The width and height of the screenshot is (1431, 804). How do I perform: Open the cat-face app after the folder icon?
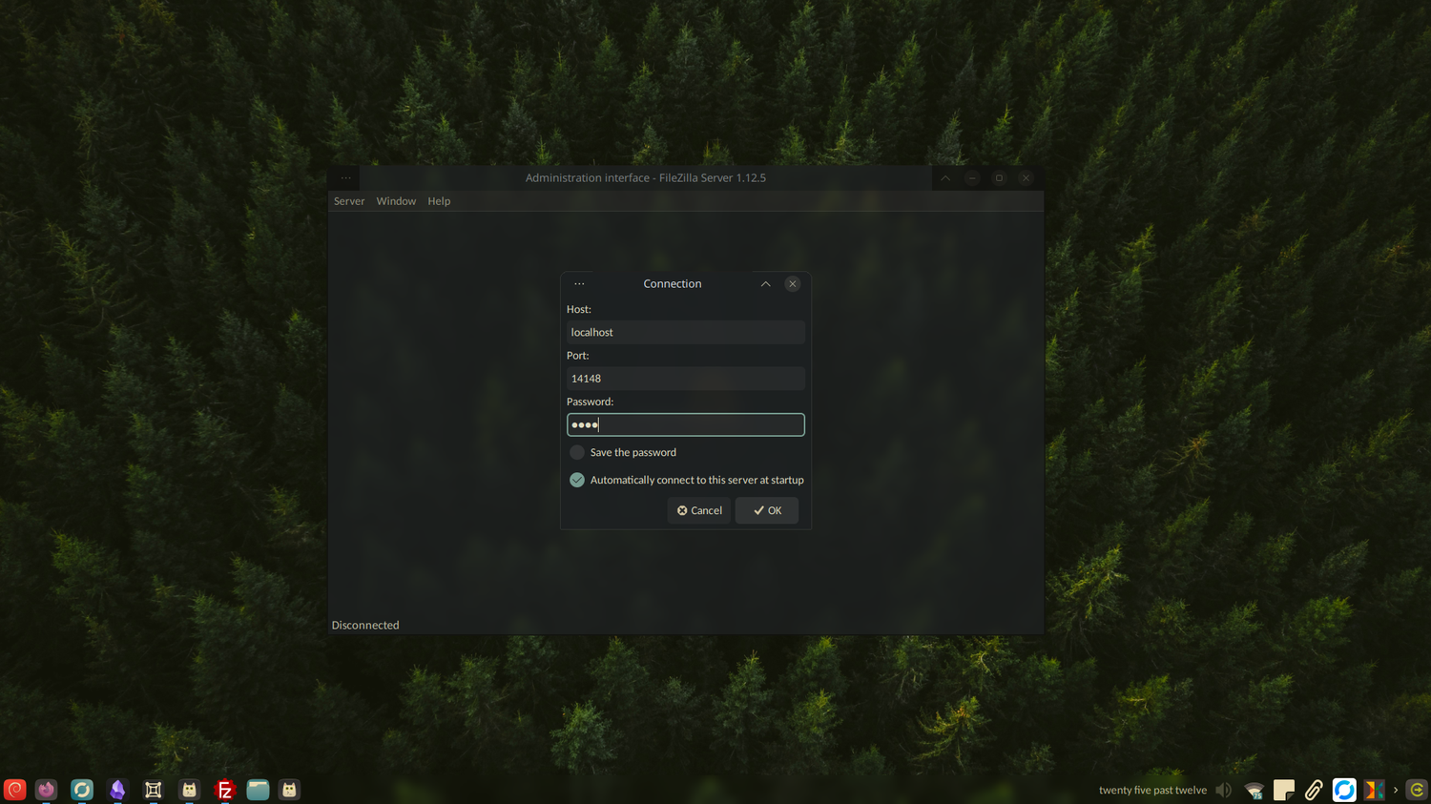click(289, 790)
